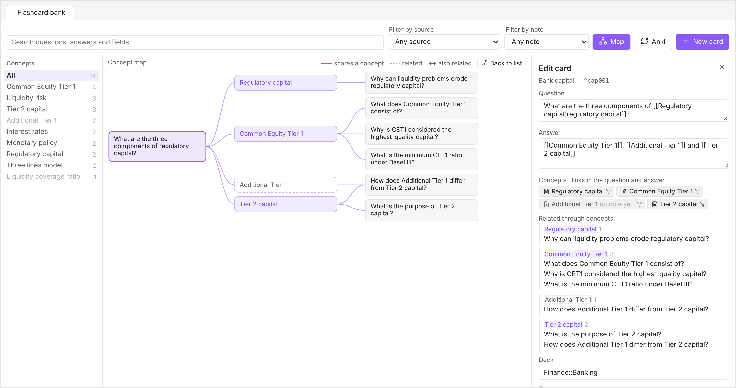Open map card on minimum CET1 ratio
This screenshot has height=388, width=736.
pyautogui.click(x=421, y=159)
